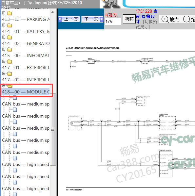The width and height of the screenshot is (195, 196).
Task: Click document icon above third CAN bus high
Action: click(x=15, y=182)
